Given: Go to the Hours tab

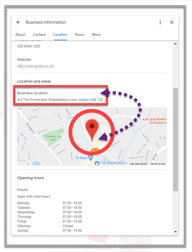Looking at the screenshot, I should (80, 35).
